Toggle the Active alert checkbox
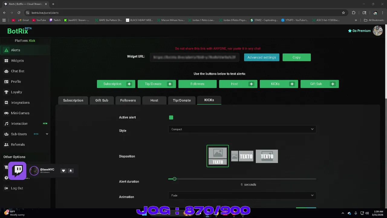 pyautogui.click(x=171, y=117)
